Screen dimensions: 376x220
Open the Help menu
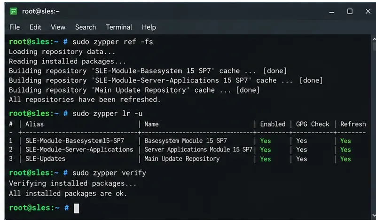pos(149,27)
